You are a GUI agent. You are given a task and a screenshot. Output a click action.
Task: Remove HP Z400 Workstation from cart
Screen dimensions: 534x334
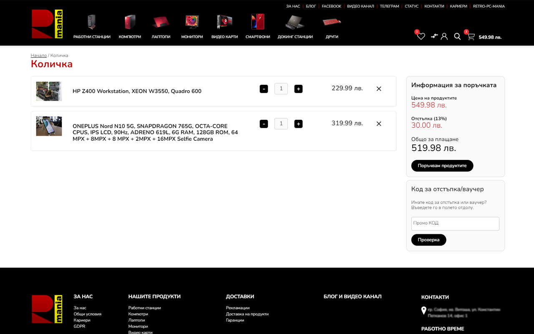point(379,89)
